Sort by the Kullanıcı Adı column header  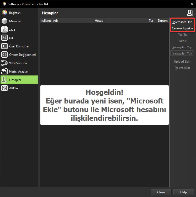click(x=67, y=21)
